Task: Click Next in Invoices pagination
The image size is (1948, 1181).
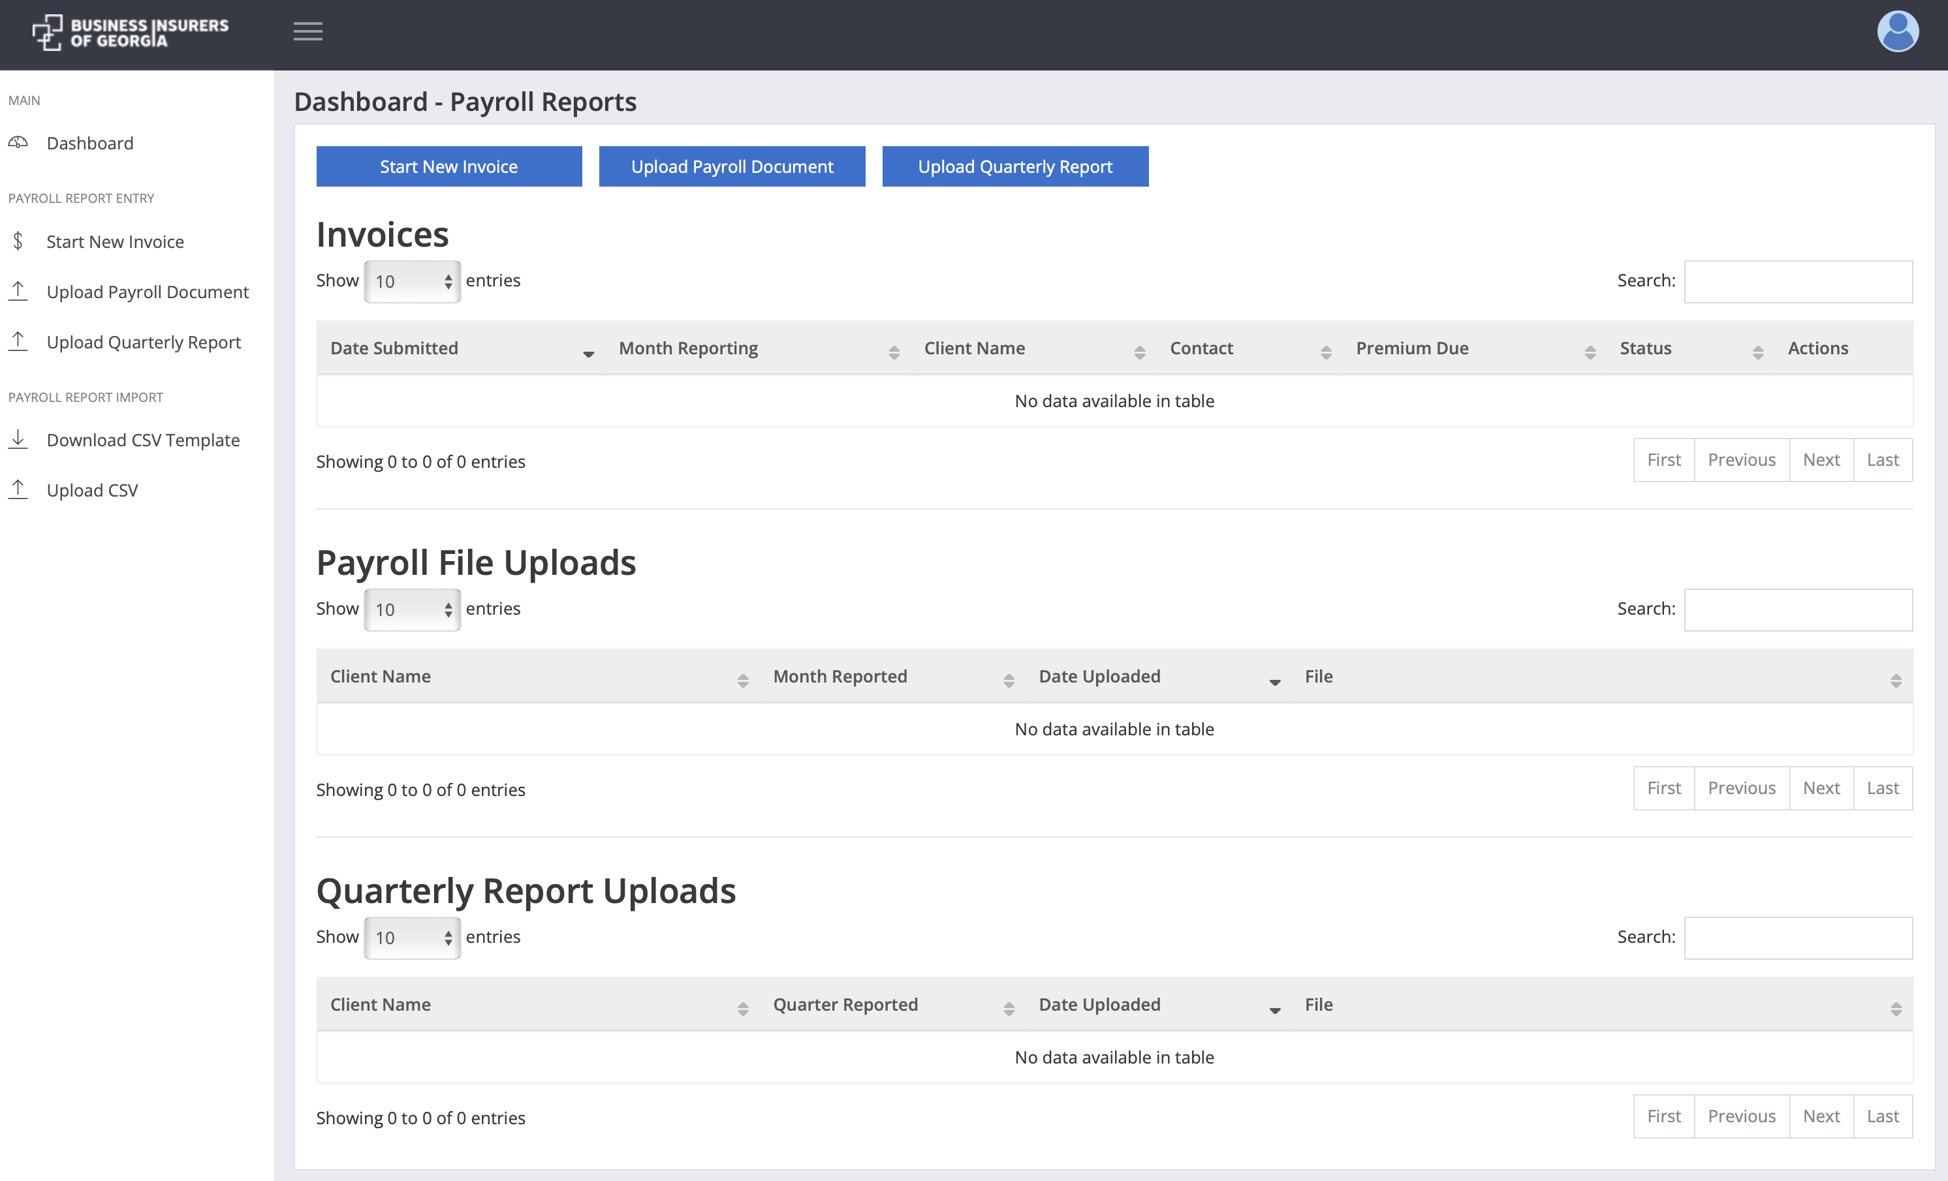Action: 1821,460
